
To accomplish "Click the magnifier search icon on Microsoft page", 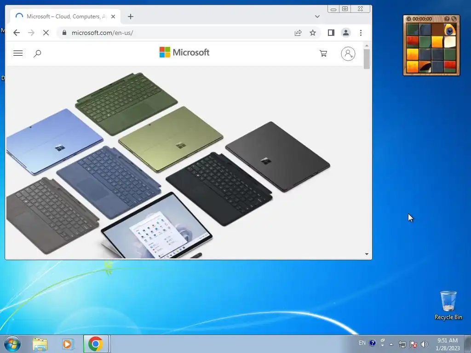I will (x=37, y=54).
